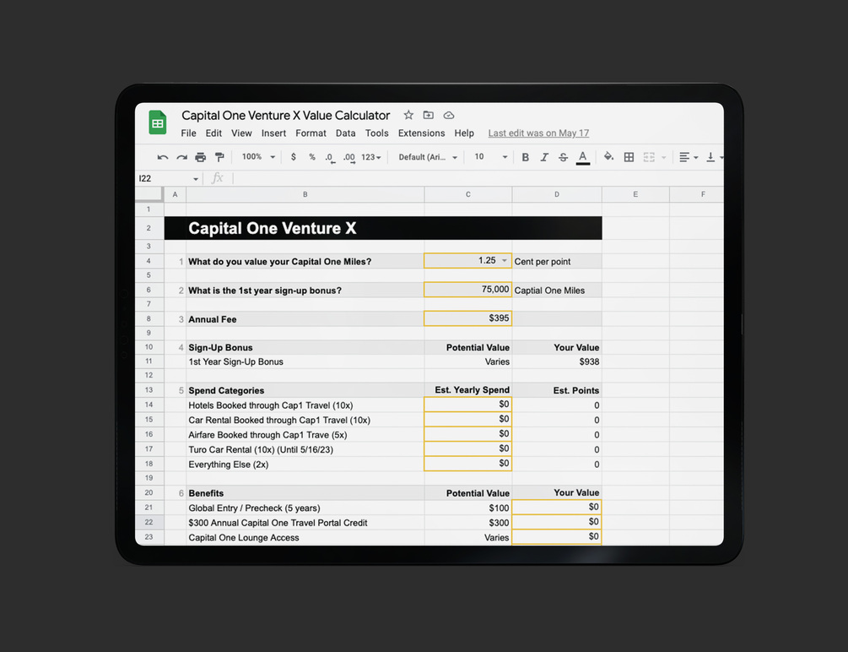
Task: Star the Capital One Venture X document
Action: click(x=408, y=115)
